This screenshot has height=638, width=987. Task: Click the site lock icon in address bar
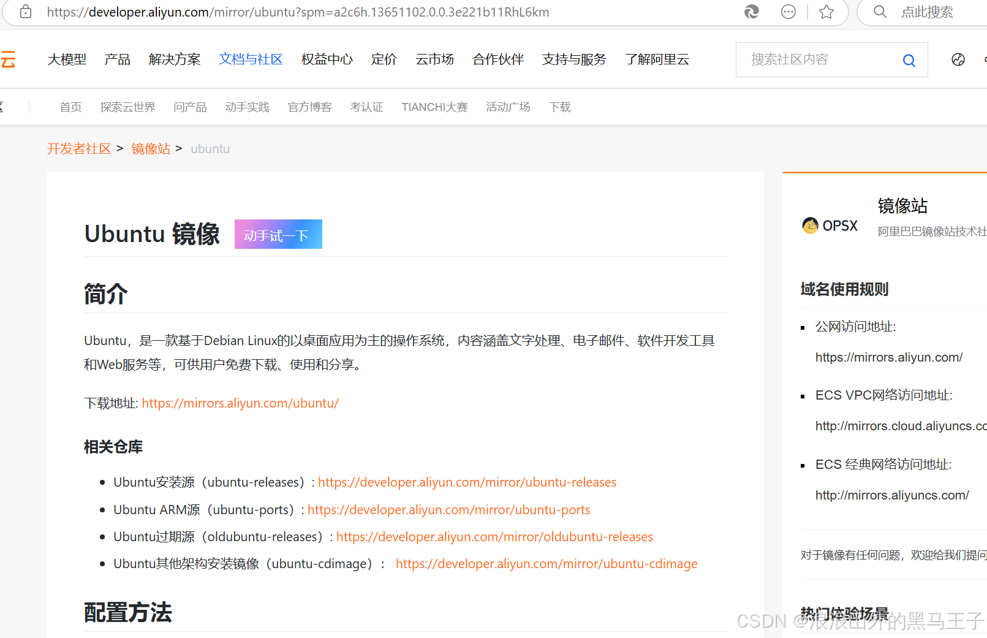26,12
